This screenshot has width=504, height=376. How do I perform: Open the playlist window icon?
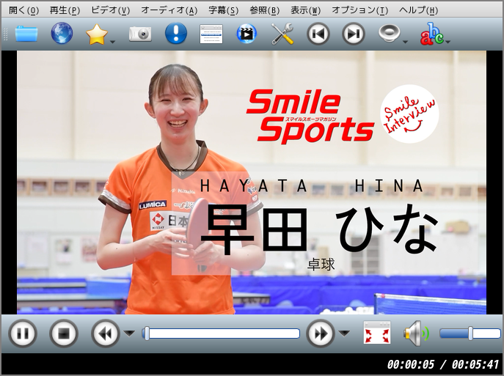coord(211,34)
